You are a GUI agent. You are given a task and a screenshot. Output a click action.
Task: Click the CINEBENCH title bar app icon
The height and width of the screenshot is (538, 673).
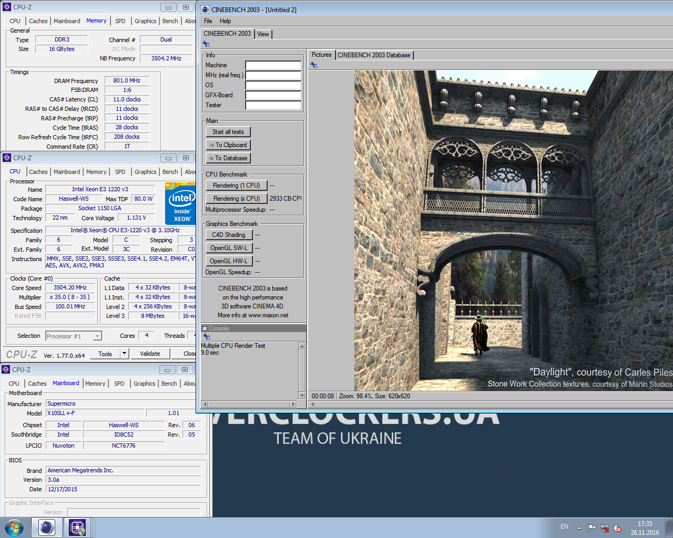(205, 9)
